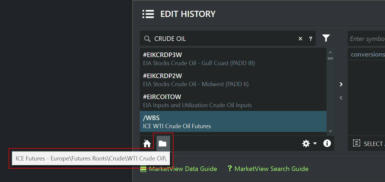This screenshot has height=182, width=385.
Task: Show symbol info circle icon
Action: pyautogui.click(x=327, y=143)
